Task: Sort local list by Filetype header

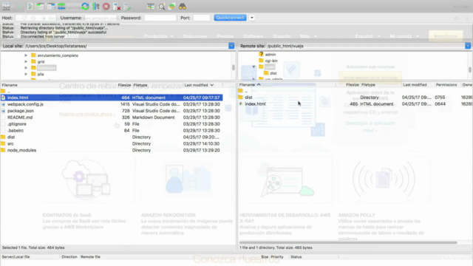Action: [x=140, y=85]
